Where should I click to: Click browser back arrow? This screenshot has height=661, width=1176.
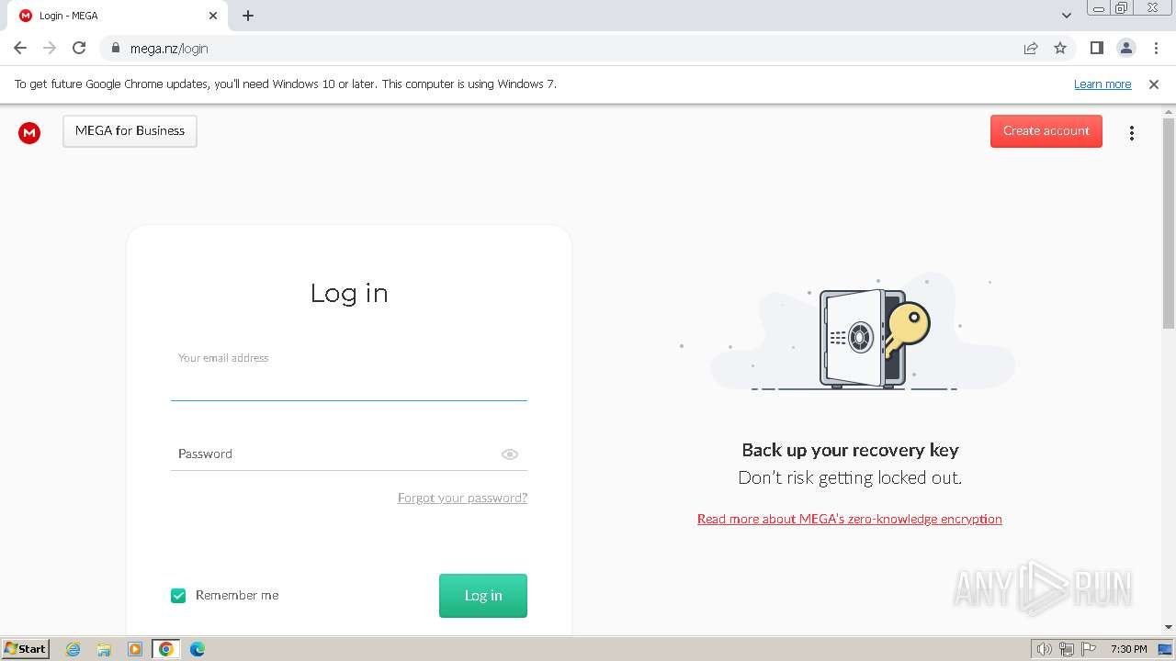click(20, 48)
